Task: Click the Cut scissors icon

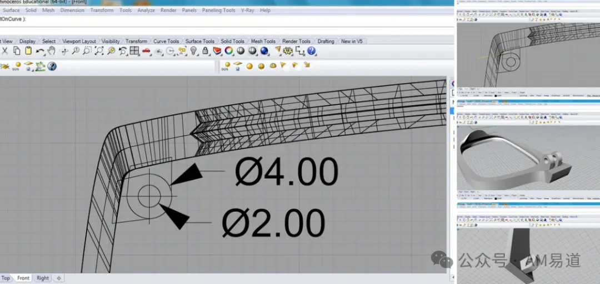Action: point(5,51)
